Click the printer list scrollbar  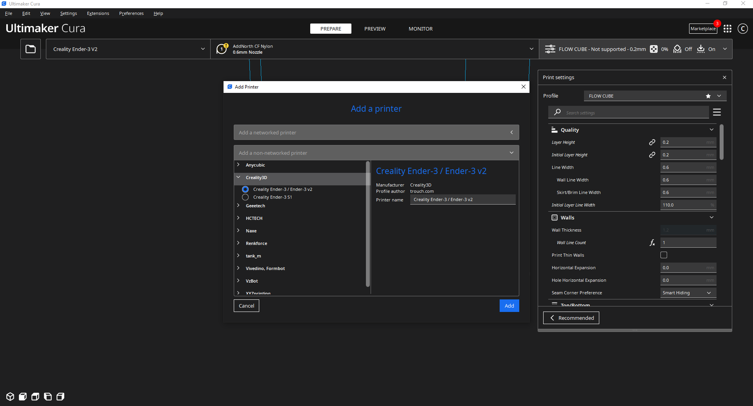(x=368, y=224)
